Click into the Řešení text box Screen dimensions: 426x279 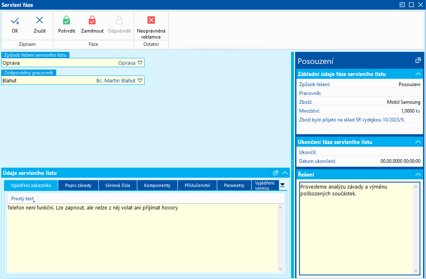click(x=357, y=228)
